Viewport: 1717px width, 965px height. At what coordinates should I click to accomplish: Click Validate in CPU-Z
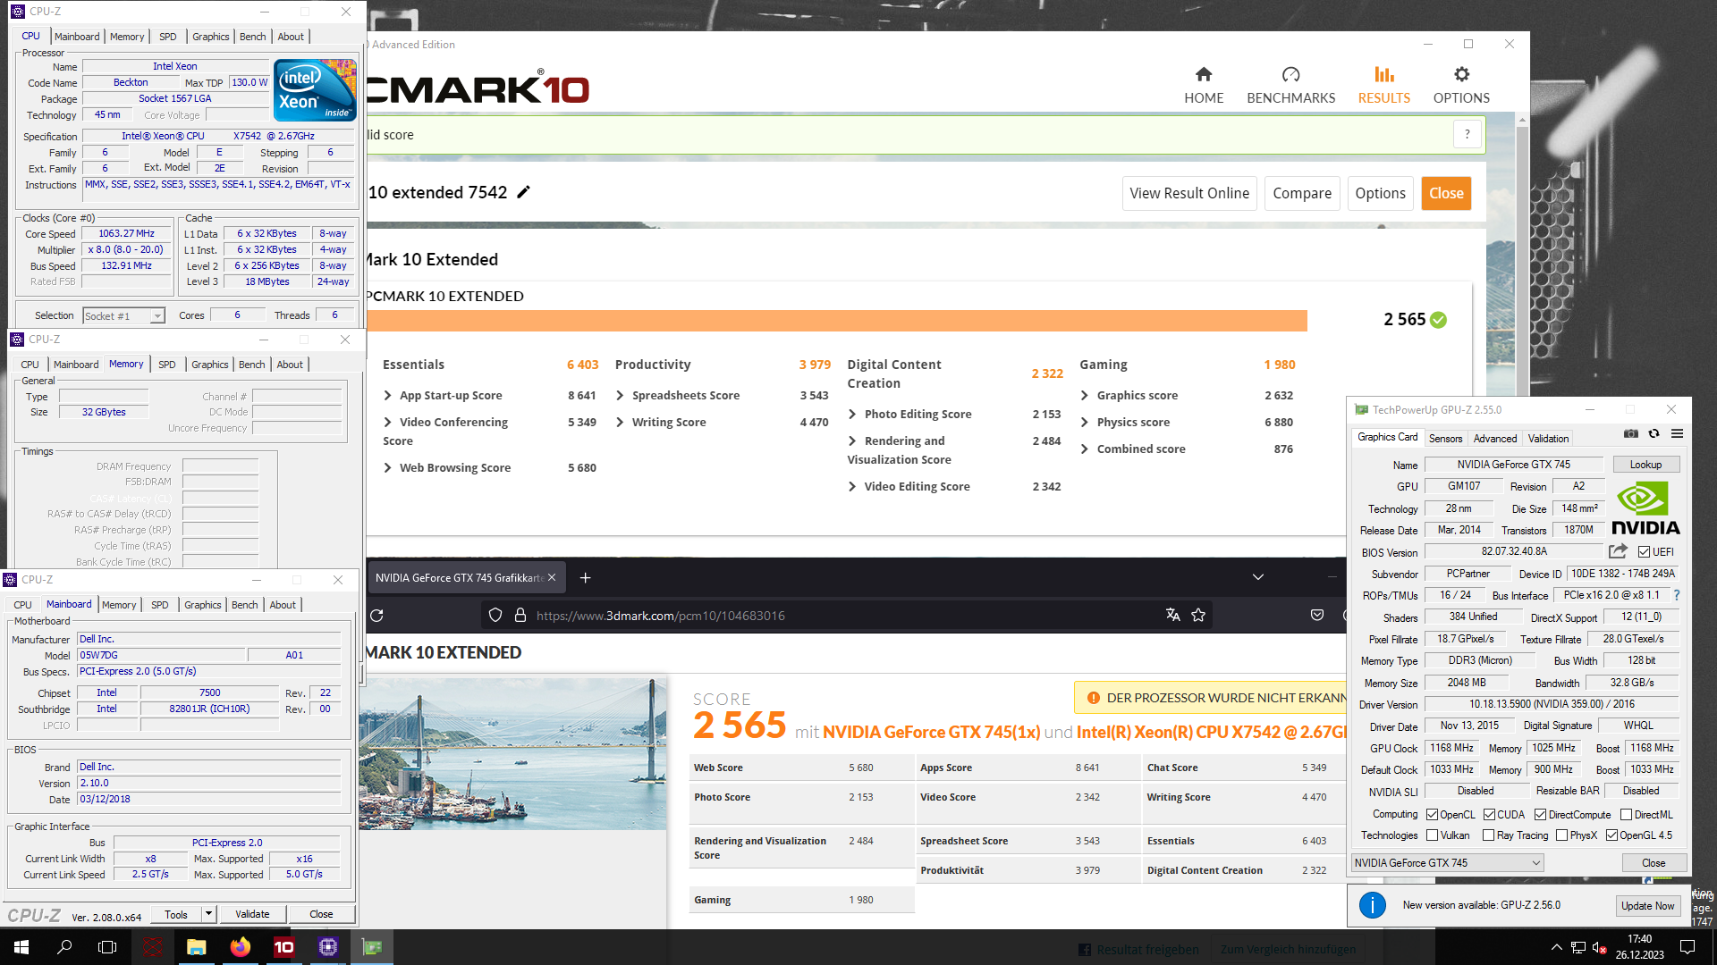(252, 914)
